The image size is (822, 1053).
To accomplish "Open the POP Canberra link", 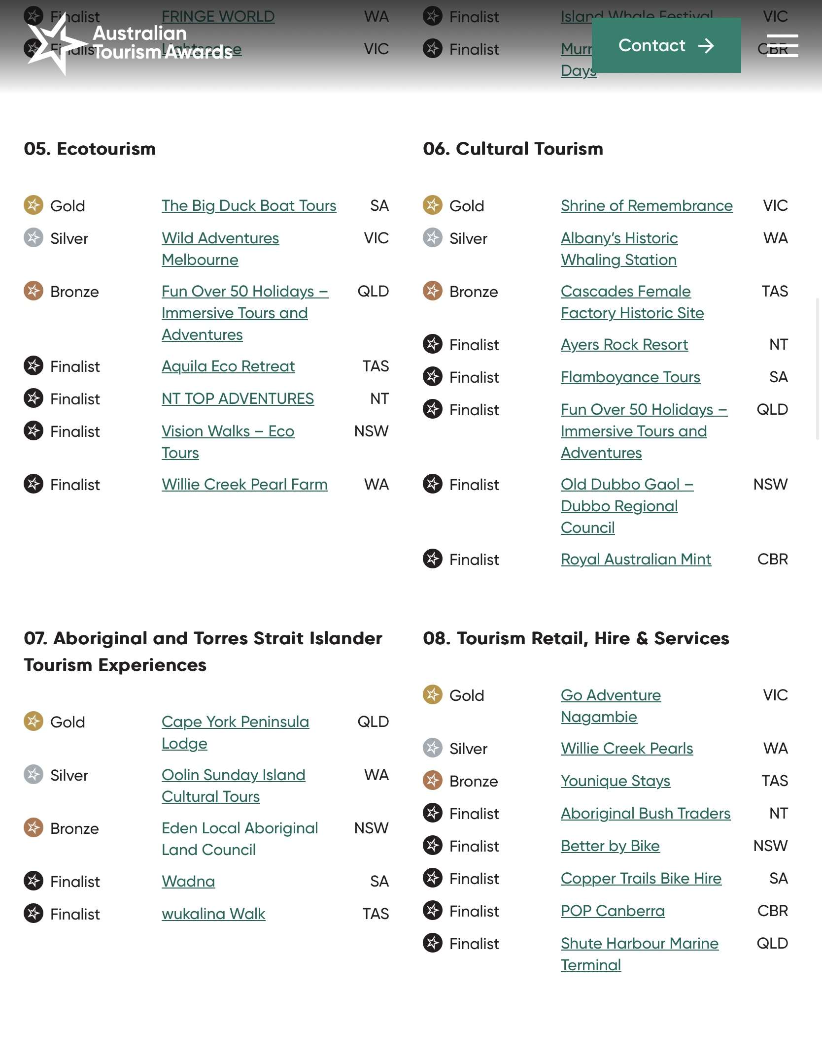I will pyautogui.click(x=613, y=911).
